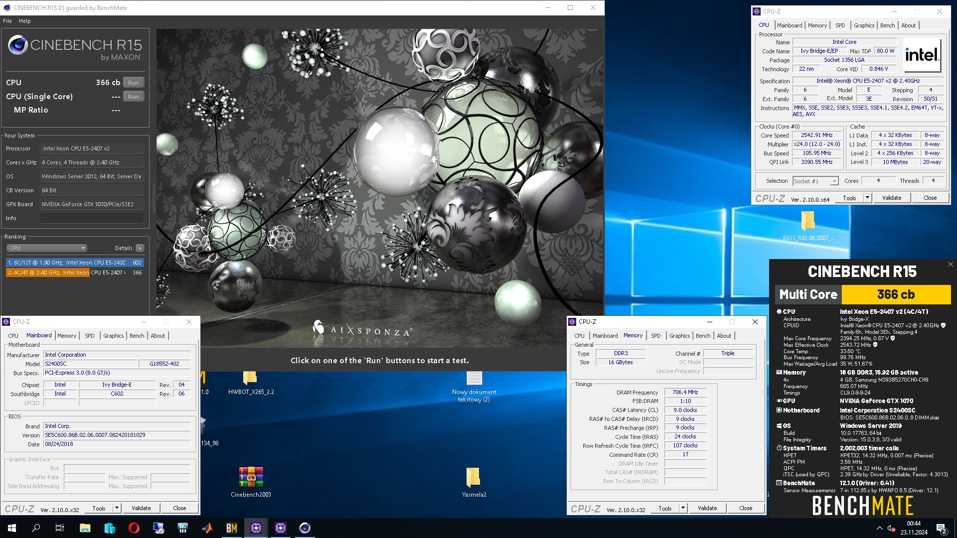Click Close button in CPU-Z Motherboard-info window
Screen dimensions: 957x538
pyautogui.click(x=179, y=508)
